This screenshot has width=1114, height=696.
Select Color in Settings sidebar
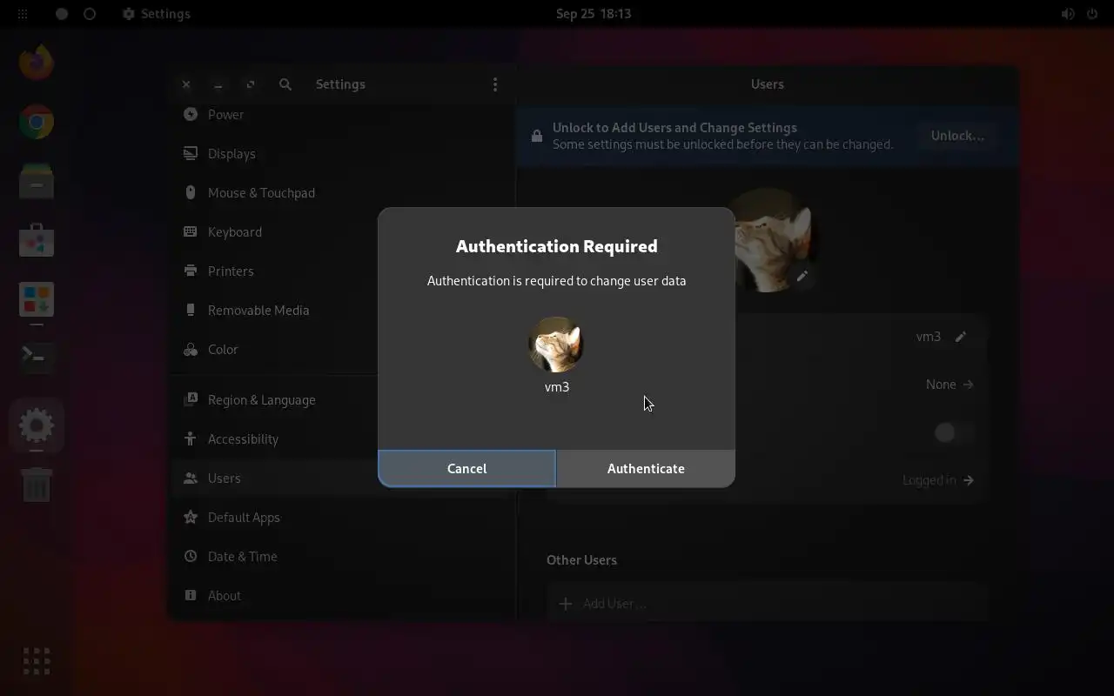click(341, 350)
